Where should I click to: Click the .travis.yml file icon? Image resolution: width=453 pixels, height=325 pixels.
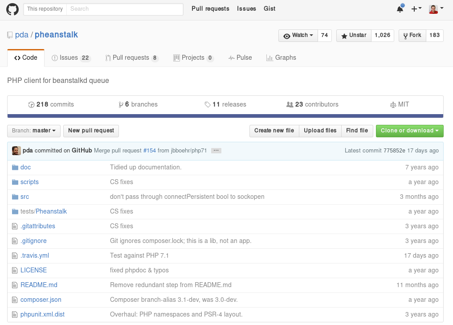pyautogui.click(x=15, y=255)
